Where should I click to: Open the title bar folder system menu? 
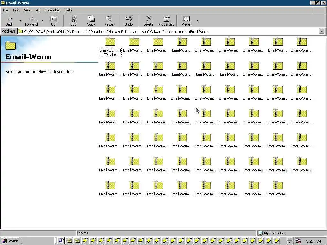(x=3, y=3)
